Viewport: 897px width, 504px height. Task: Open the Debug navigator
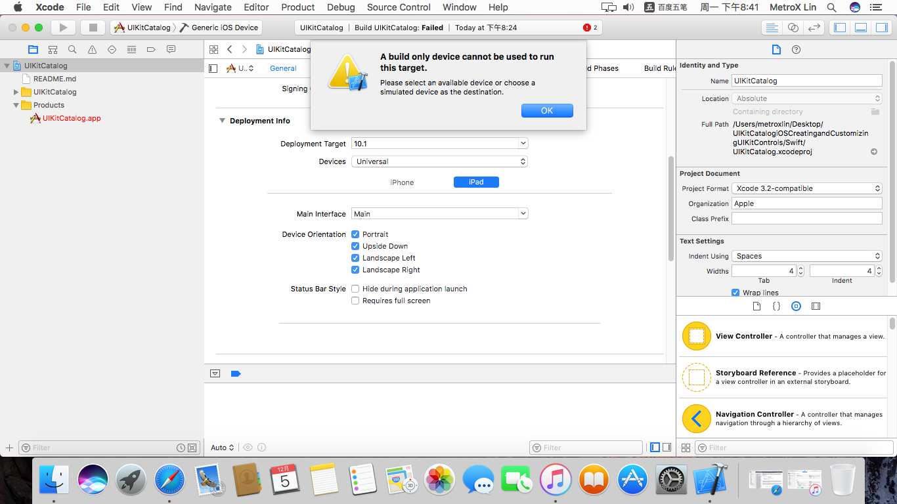pyautogui.click(x=131, y=49)
